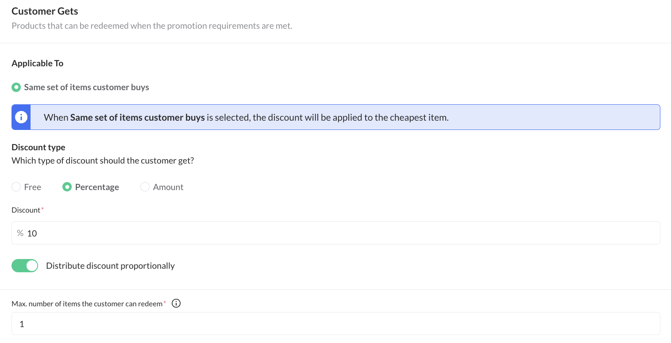This screenshot has height=343, width=671.
Task: Click "Max. number of items the customer can redeem" label
Action: click(87, 304)
